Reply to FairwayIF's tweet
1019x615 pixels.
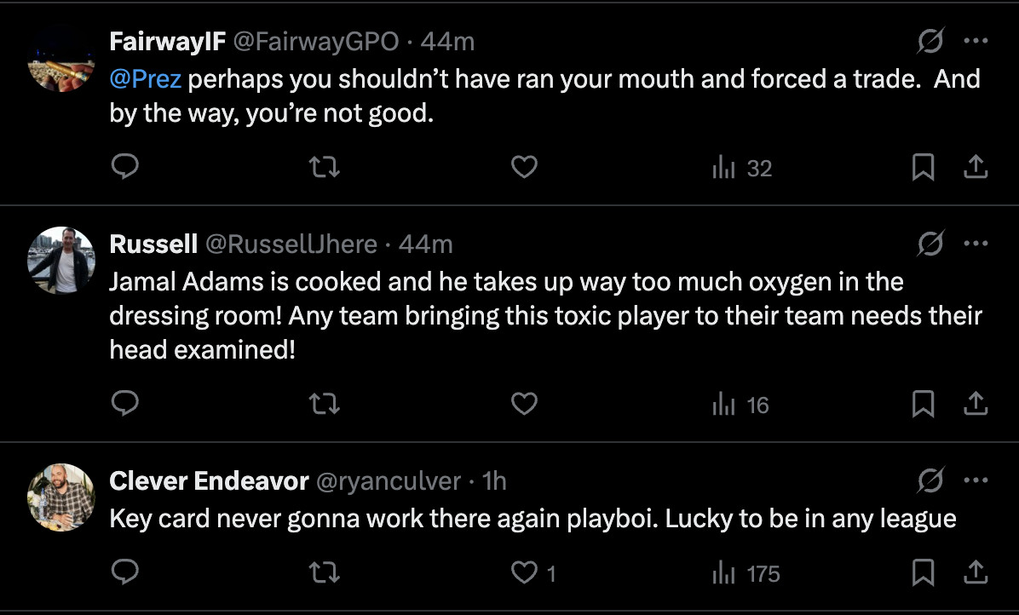coord(125,168)
